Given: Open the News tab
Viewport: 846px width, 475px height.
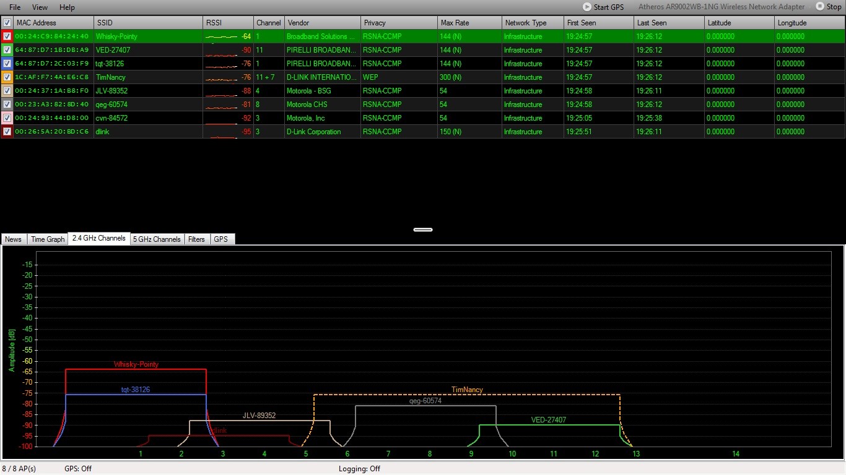Looking at the screenshot, I should [x=13, y=239].
